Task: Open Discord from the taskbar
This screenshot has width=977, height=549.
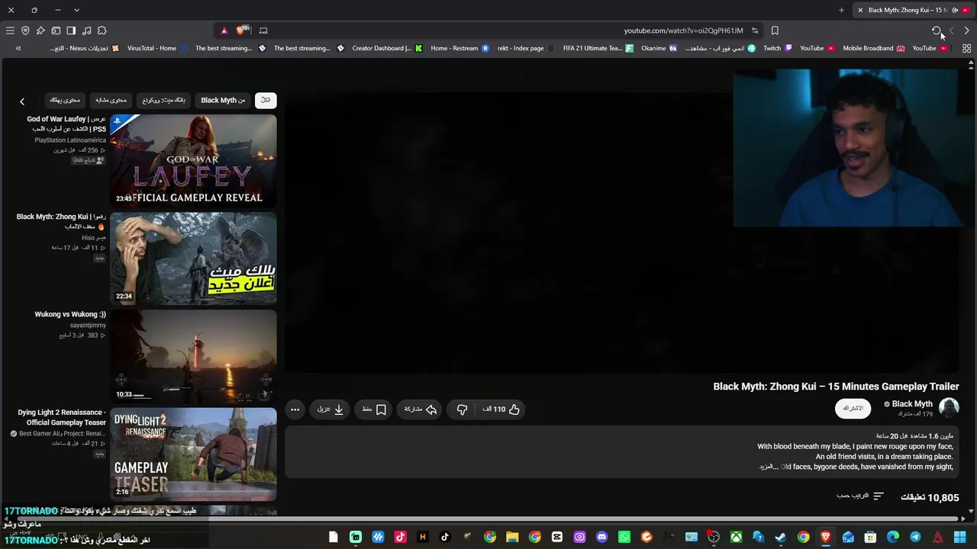Action: coord(601,538)
